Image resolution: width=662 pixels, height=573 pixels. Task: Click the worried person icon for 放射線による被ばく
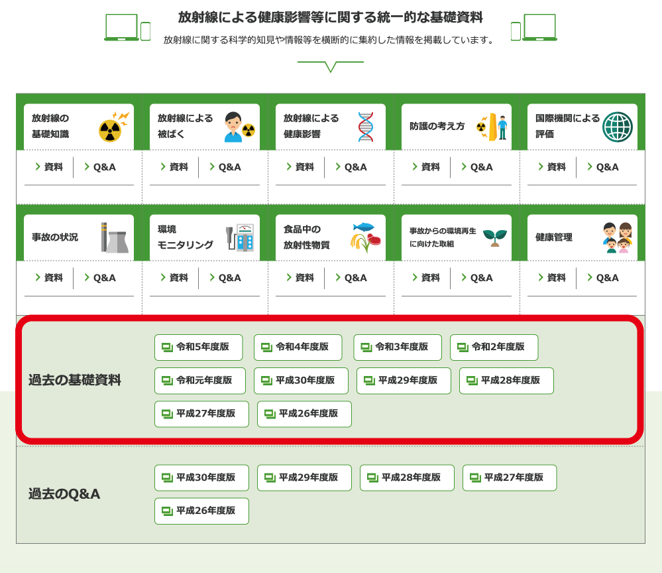click(239, 127)
